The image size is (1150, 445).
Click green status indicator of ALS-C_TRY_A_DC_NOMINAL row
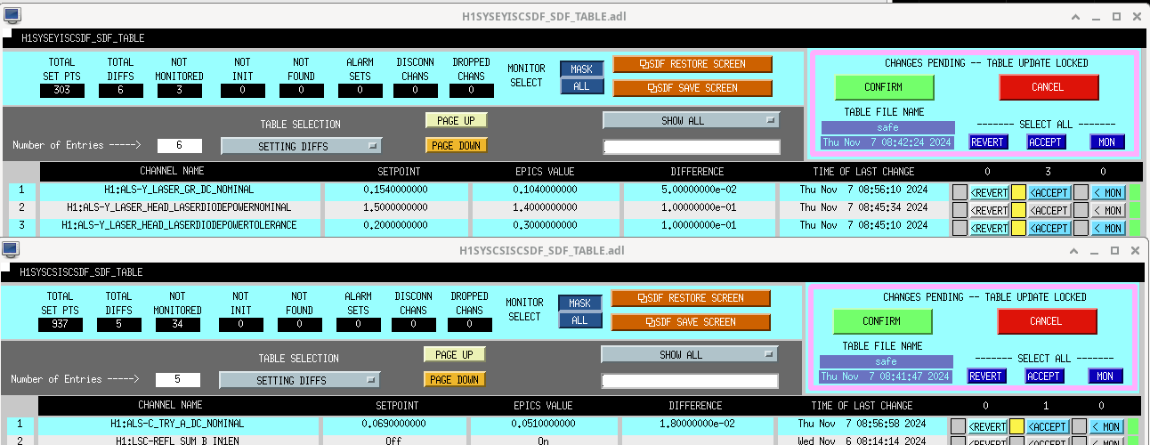1133,426
